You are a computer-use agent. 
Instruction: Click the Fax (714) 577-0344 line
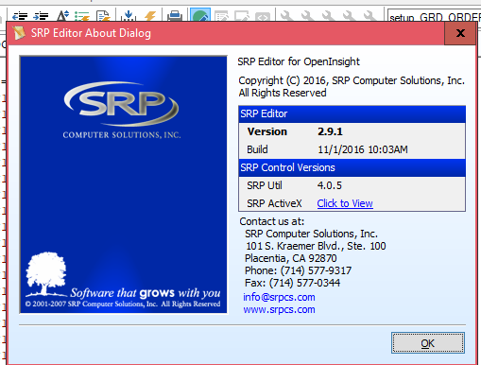tap(292, 283)
